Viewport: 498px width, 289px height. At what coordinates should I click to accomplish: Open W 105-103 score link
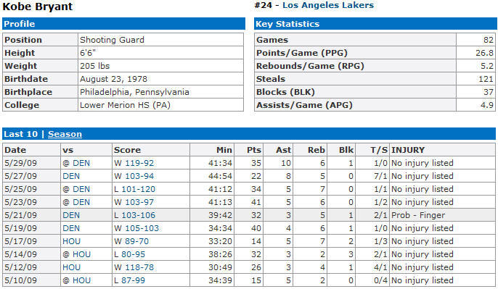point(136,228)
